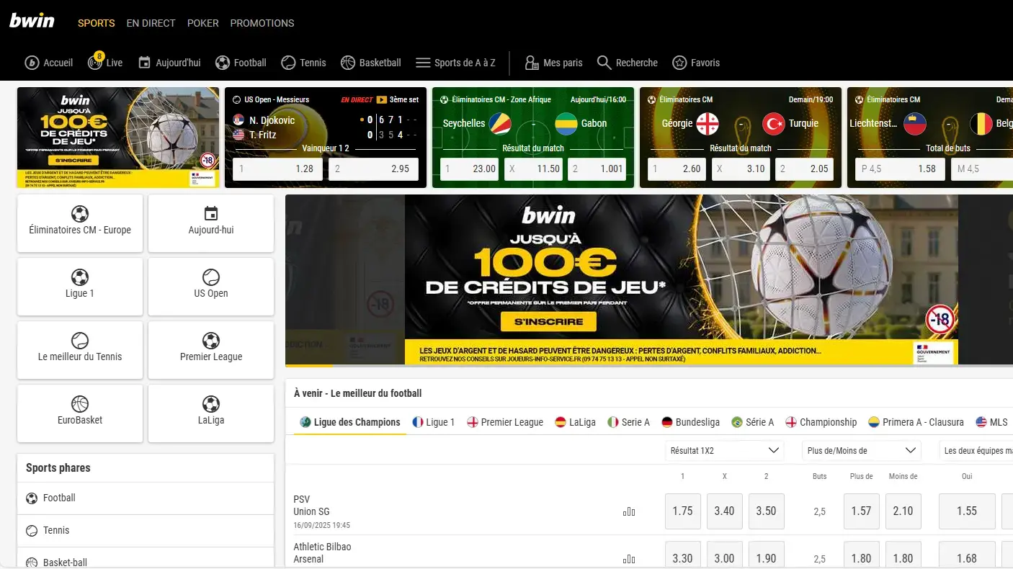Click the Recherche magnifier icon
The width and height of the screenshot is (1013, 569).
coord(604,63)
